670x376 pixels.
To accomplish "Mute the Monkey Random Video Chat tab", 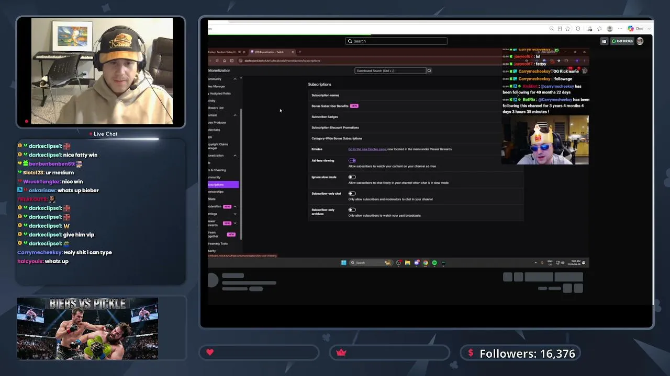I will coord(240,52).
